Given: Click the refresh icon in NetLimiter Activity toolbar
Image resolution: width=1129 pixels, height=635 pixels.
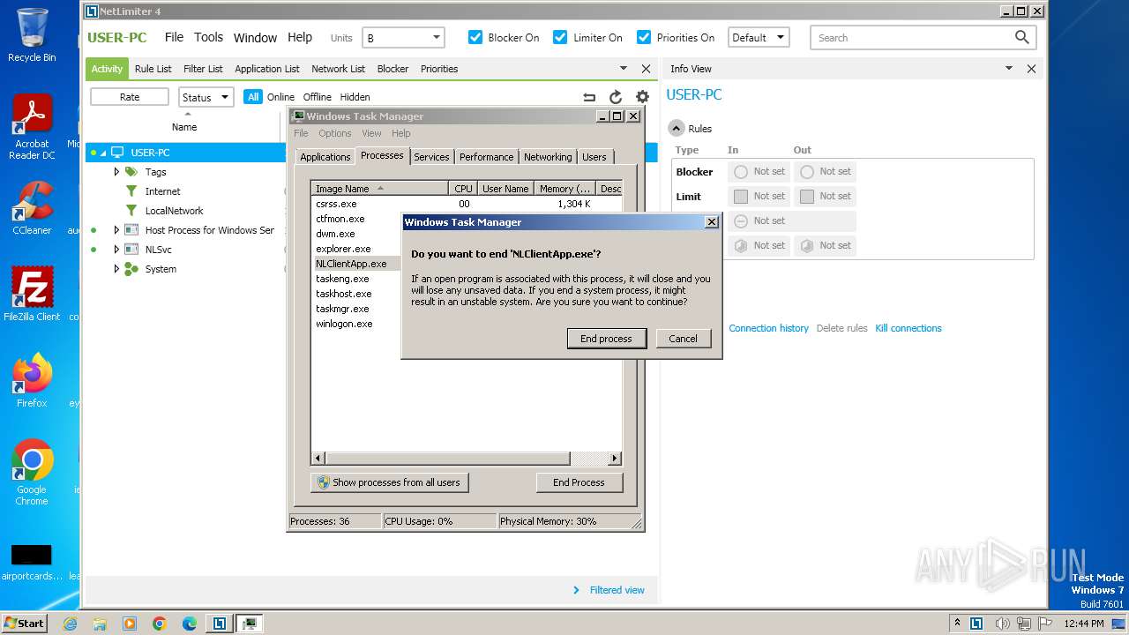Looking at the screenshot, I should pos(616,97).
